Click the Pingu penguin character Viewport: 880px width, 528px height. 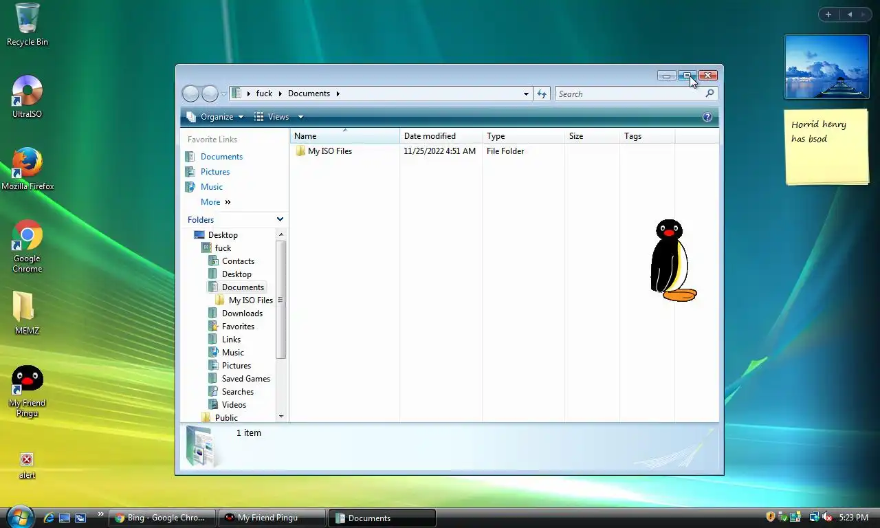[x=672, y=261]
